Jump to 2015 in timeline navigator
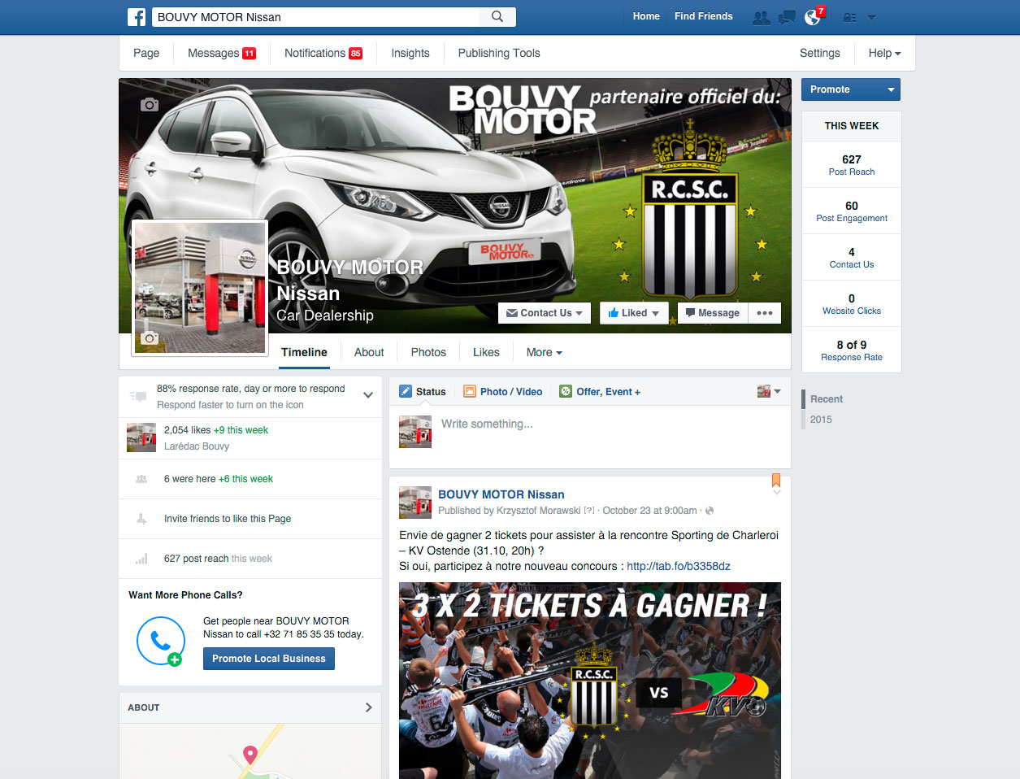 pyautogui.click(x=821, y=420)
